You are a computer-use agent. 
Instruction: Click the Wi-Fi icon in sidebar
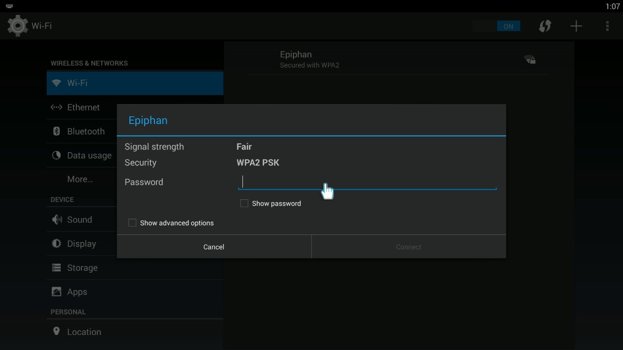point(56,83)
